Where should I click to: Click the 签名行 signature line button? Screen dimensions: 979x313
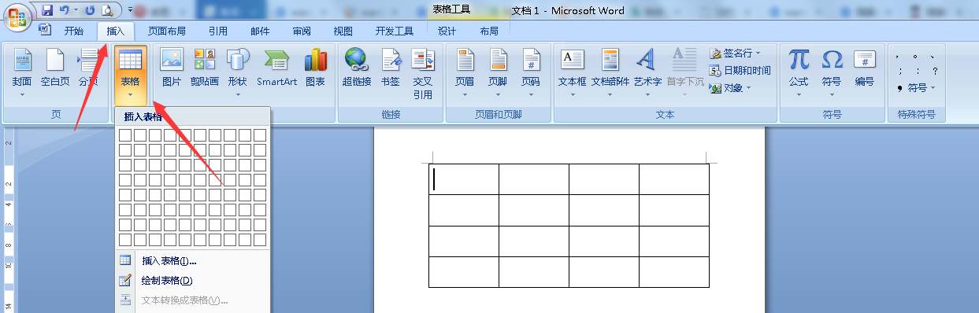tap(736, 53)
